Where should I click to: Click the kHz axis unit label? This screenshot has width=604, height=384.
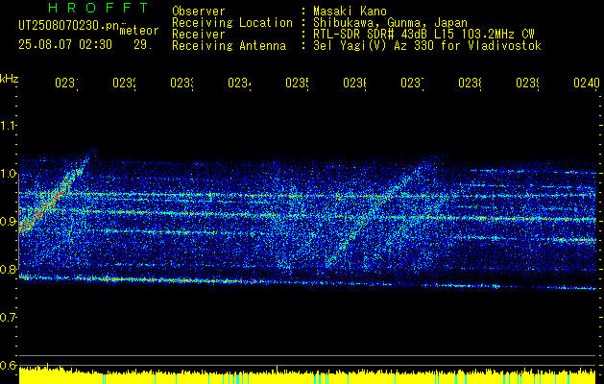coord(10,79)
